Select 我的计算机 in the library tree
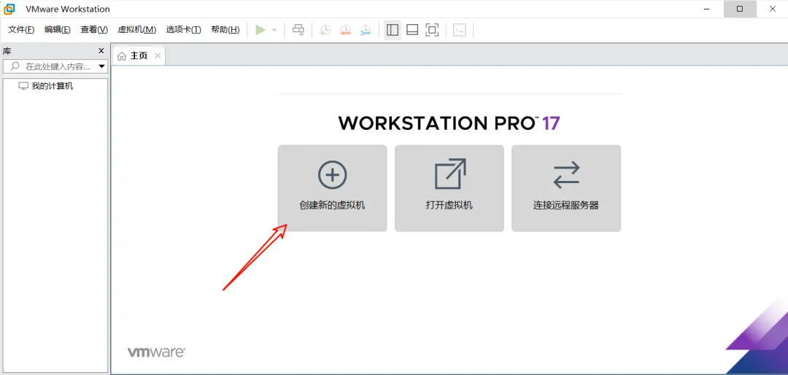This screenshot has height=375, width=788. 46,86
